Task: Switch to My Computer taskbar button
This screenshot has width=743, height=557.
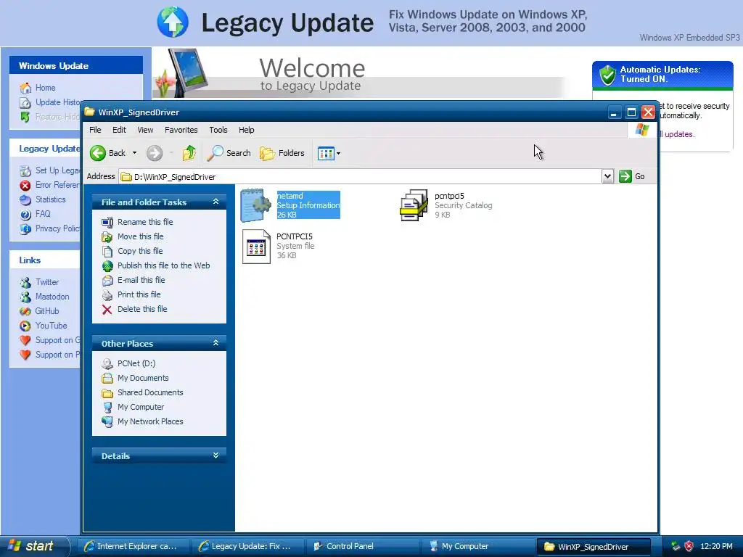Action: pyautogui.click(x=477, y=546)
